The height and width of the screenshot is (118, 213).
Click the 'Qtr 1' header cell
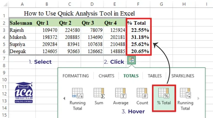47,23
